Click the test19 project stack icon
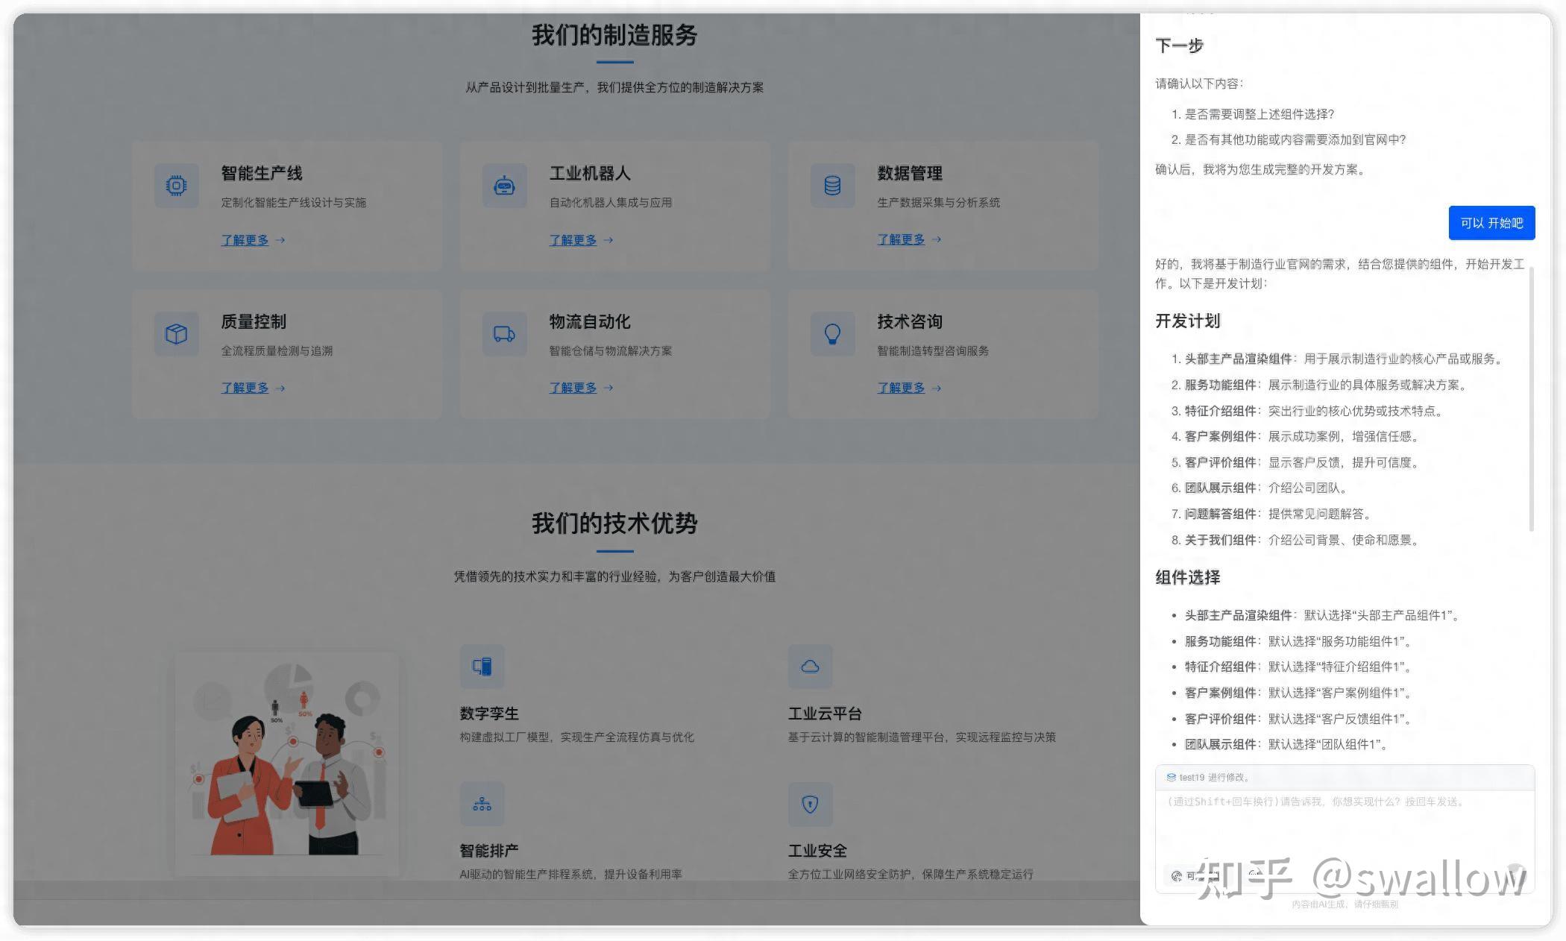 [1171, 778]
